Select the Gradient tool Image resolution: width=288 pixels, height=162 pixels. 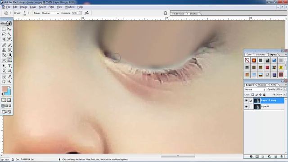point(9,55)
